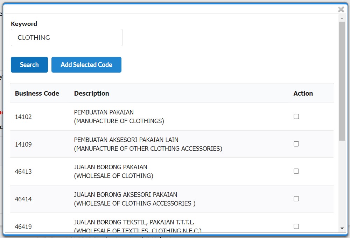The image size is (350, 238).
Task: Mark the checkbox for code 46419
Action: [x=296, y=226]
